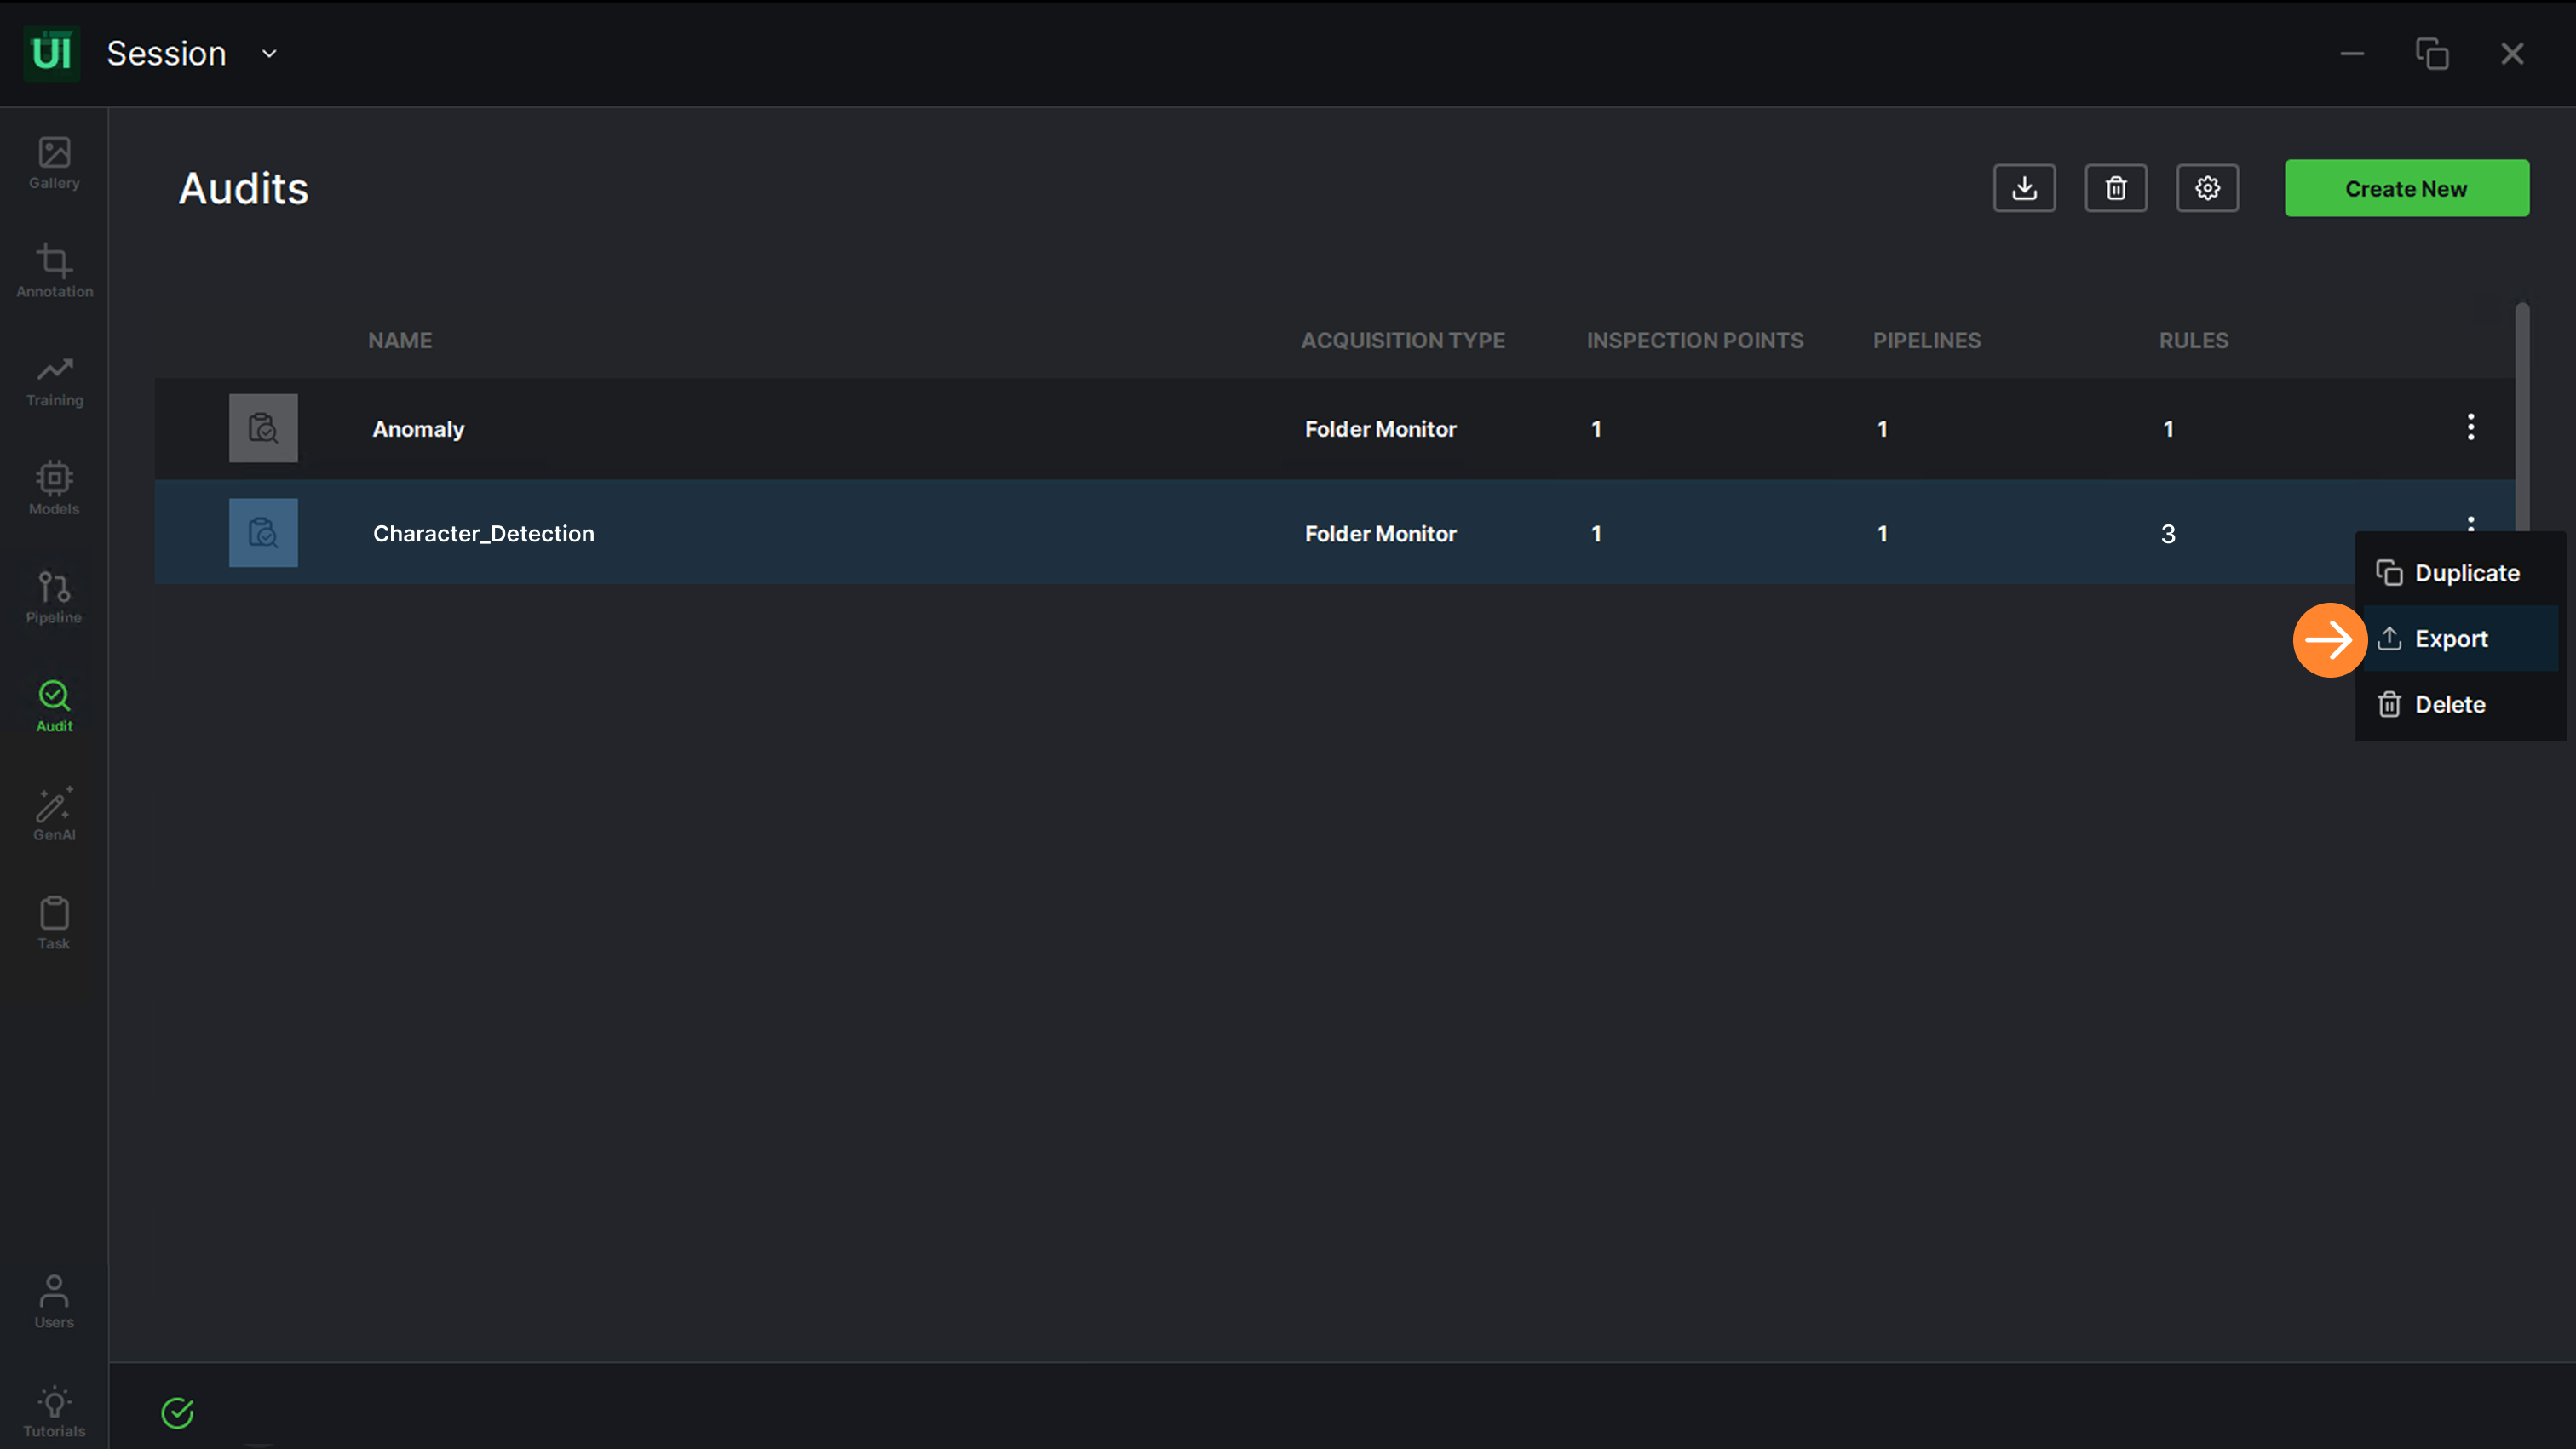Expand the Session dropdown chevron
The width and height of the screenshot is (2576, 1449).
click(269, 54)
